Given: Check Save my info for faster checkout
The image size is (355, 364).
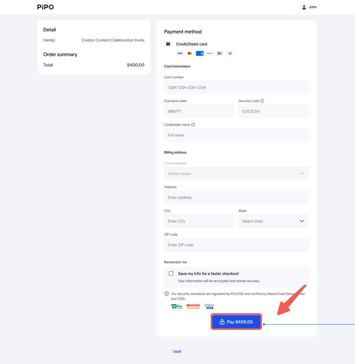Looking at the screenshot, I should [x=171, y=273].
